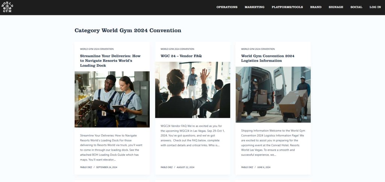Open the Signage menu
385x182 pixels.
(x=336, y=7)
